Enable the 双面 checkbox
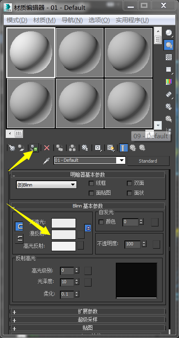This screenshot has height=338, width=179. coord(129,183)
